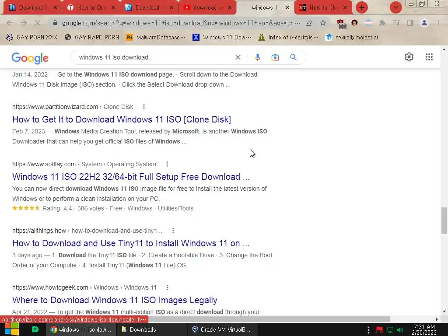Click the vertical scrollbar thumb
The height and width of the screenshot is (336, 448).
click(x=444, y=220)
